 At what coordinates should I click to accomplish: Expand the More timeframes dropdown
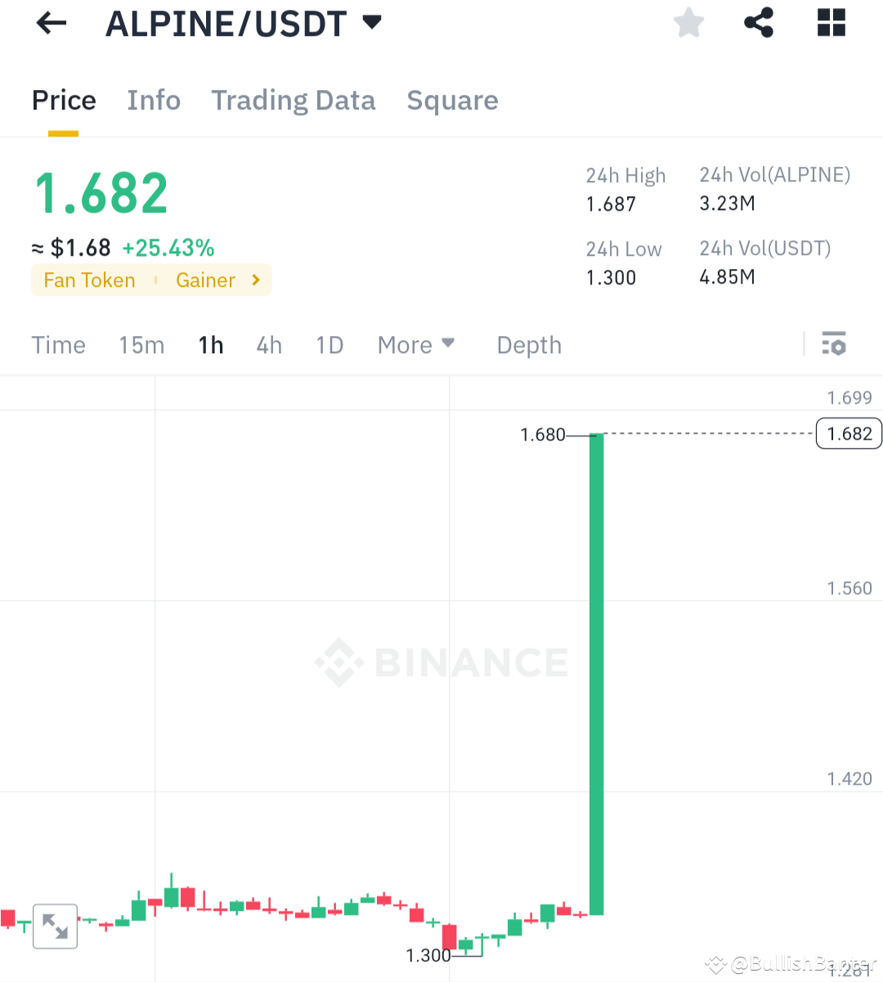coord(416,344)
